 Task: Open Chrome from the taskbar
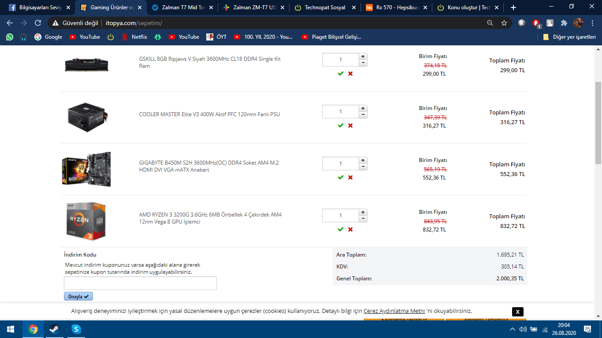coord(33,329)
